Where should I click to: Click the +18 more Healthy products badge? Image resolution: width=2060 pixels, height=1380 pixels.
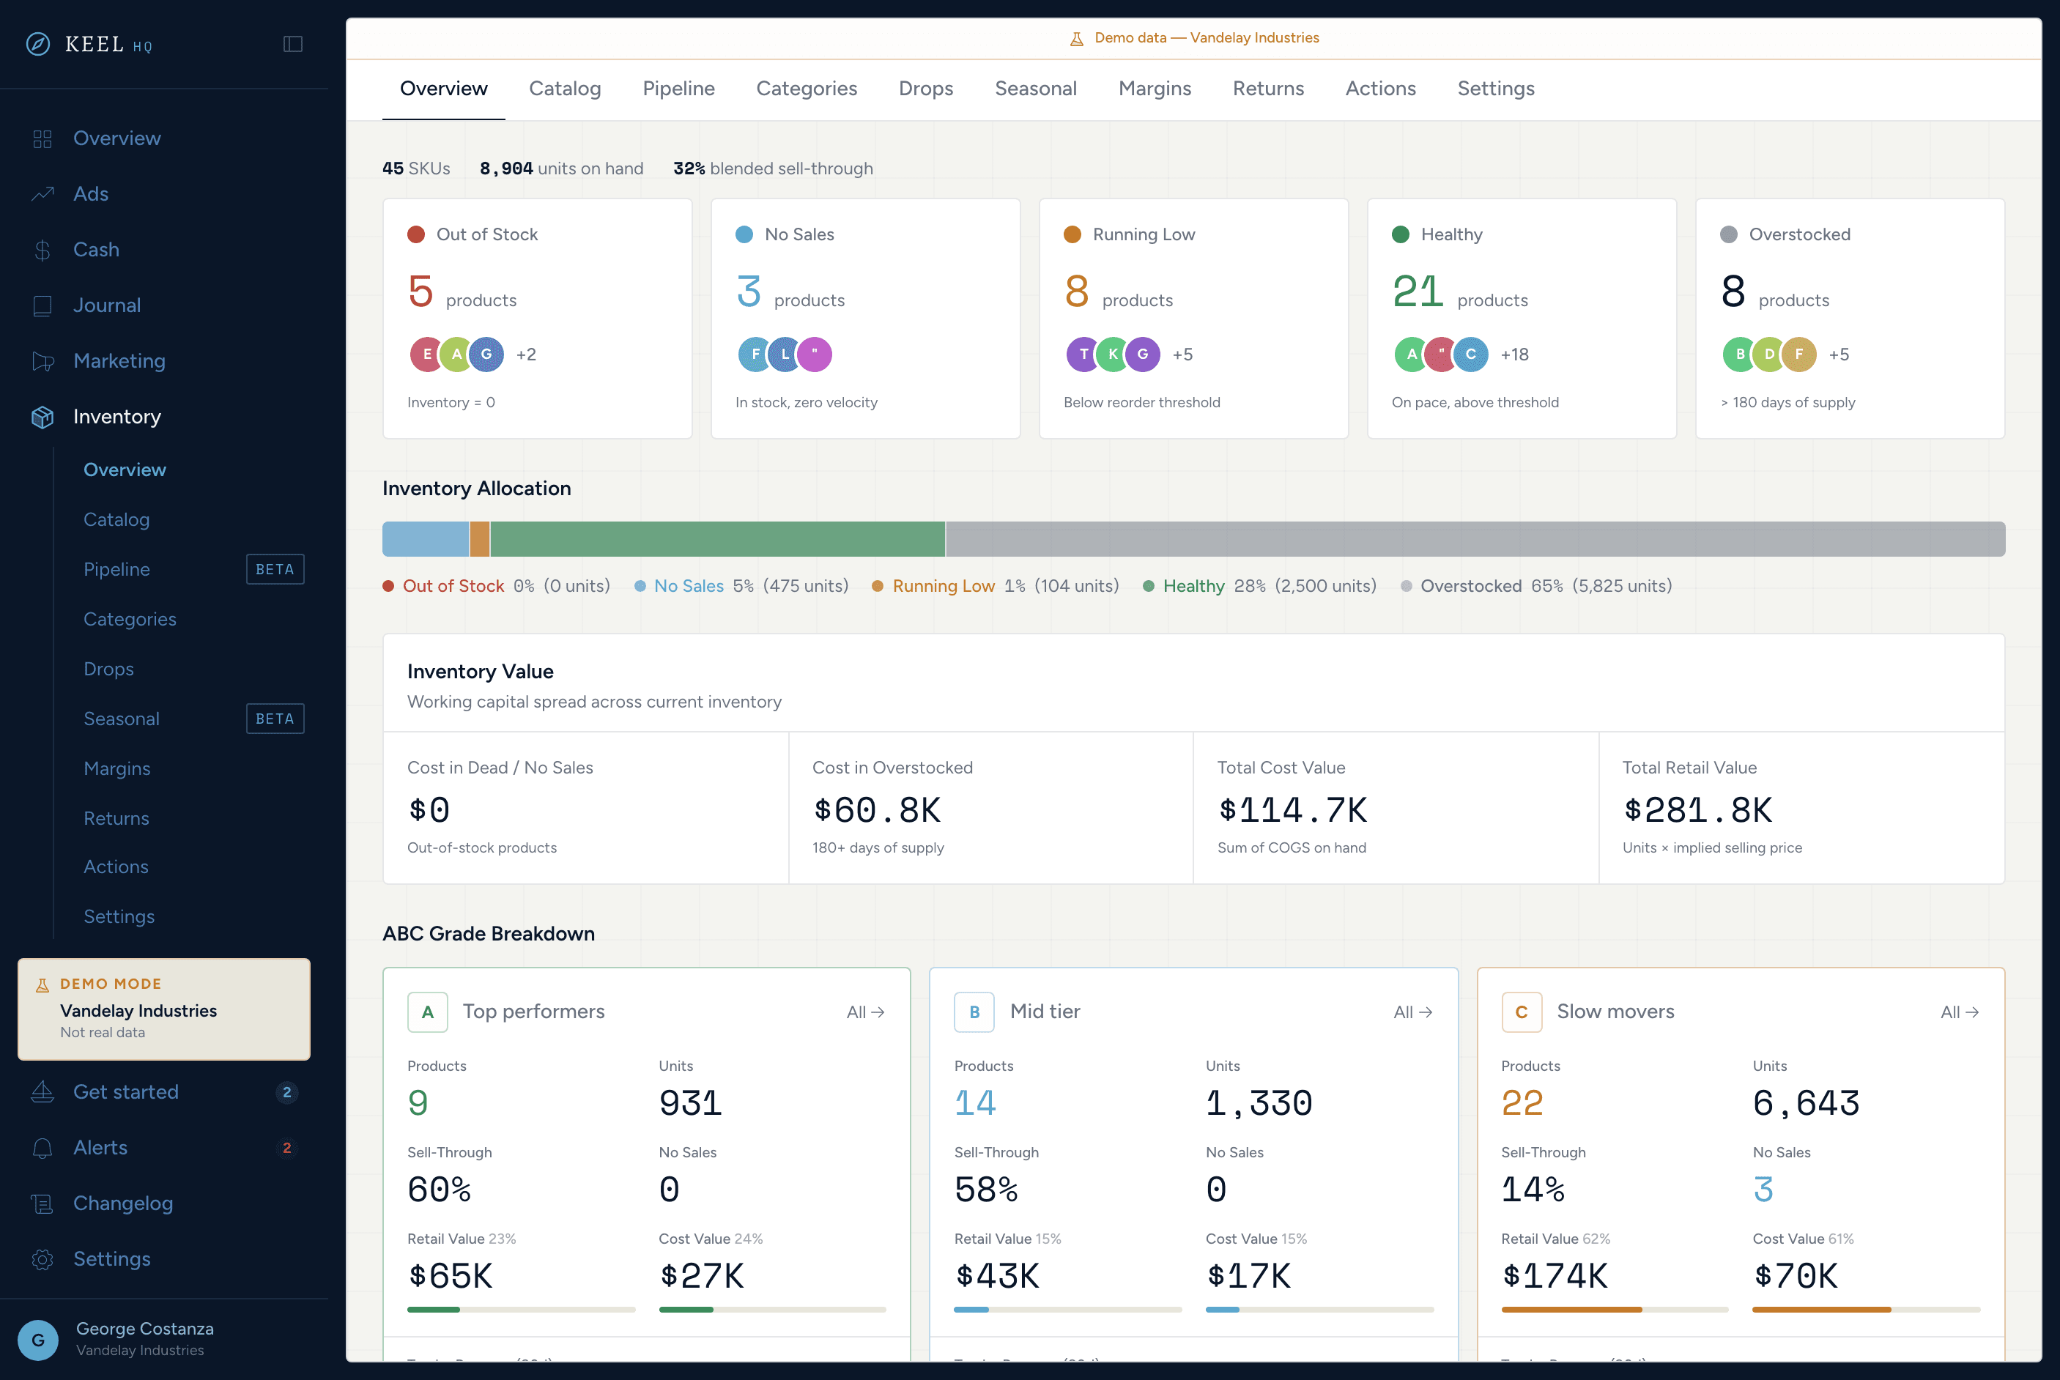click(x=1514, y=355)
